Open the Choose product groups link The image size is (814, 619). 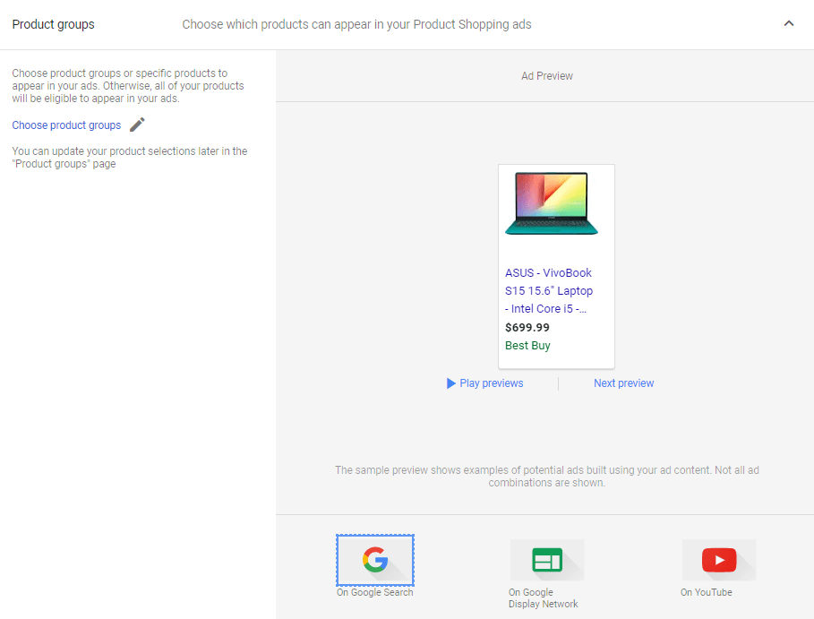(66, 125)
